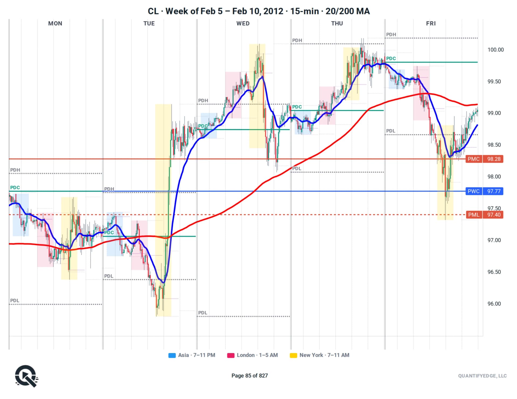Click the New York 7–11 AM legend text

point(324,355)
